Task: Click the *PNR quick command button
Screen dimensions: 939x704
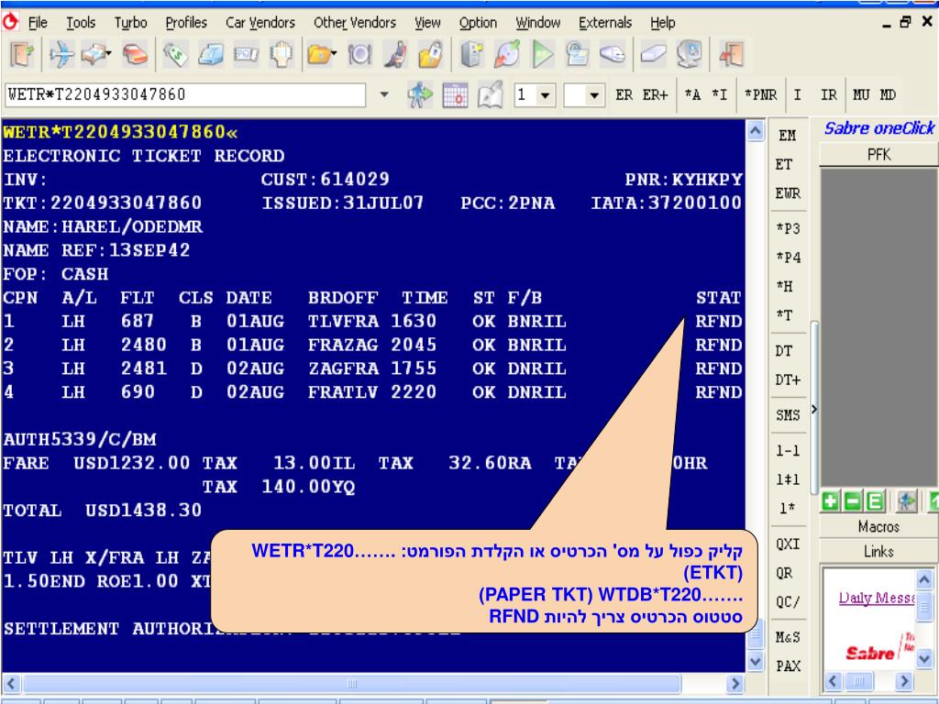Action: point(760,95)
